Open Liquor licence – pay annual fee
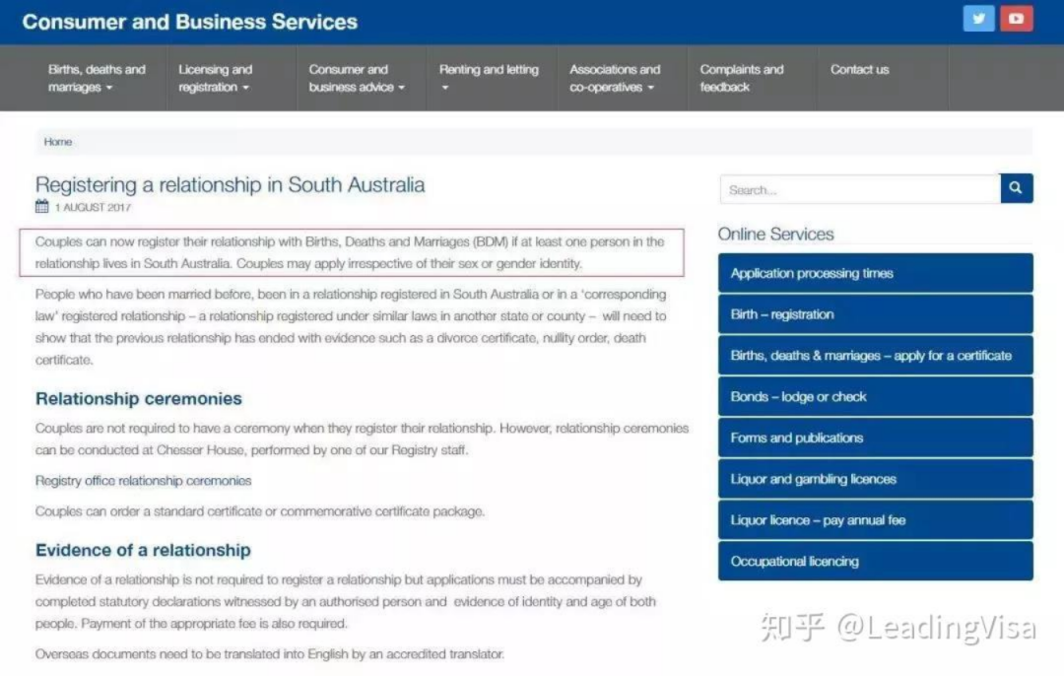Screen dimensions: 1064x676 tap(876, 520)
